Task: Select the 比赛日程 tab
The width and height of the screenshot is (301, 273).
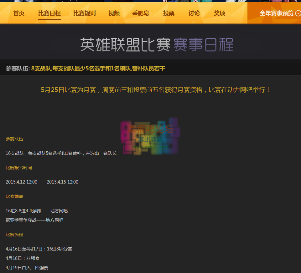Action: [49, 13]
